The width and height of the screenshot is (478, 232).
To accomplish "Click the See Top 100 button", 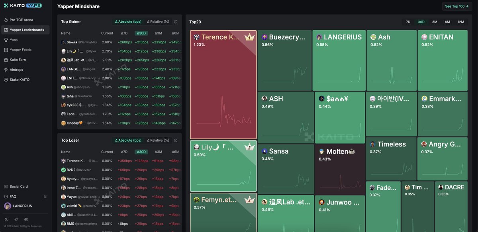I will click(x=457, y=6).
